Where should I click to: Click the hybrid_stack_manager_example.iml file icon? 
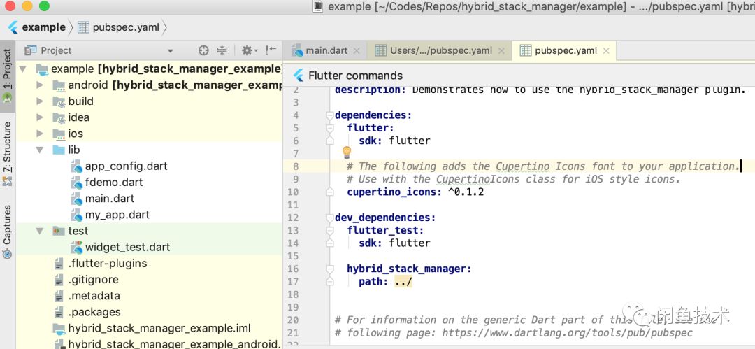click(59, 329)
